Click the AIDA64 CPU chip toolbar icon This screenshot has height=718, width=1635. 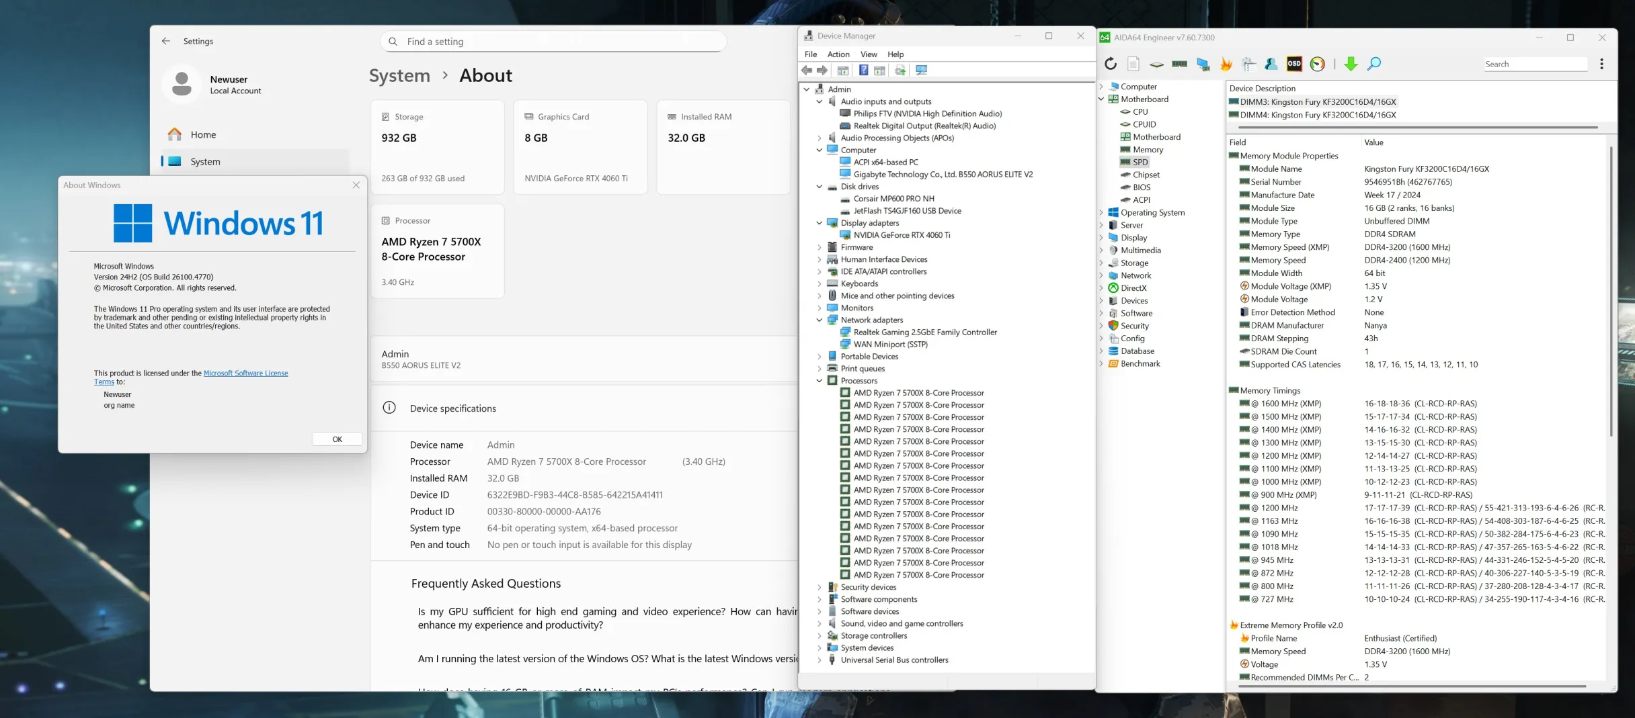(x=1156, y=64)
